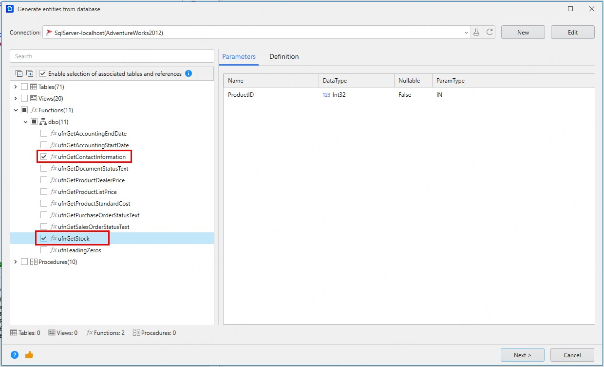This screenshot has height=367, width=604.
Task: Click the collapse all tree icon
Action: pyautogui.click(x=19, y=74)
